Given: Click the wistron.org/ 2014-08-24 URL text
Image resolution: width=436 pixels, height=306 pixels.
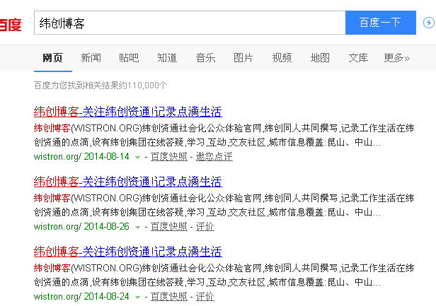Looking at the screenshot, I should tap(81, 297).
